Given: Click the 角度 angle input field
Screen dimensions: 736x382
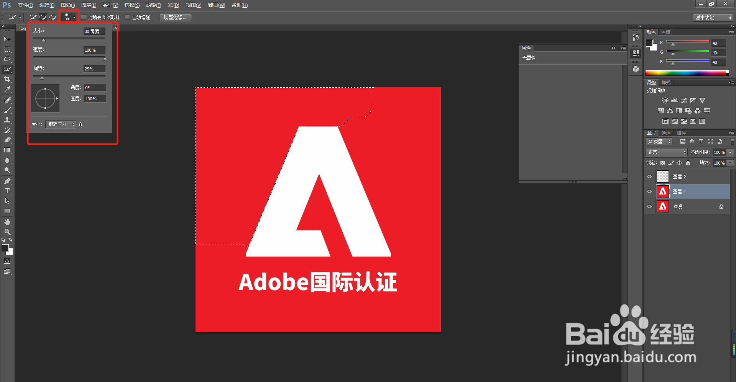Looking at the screenshot, I should pos(95,88).
